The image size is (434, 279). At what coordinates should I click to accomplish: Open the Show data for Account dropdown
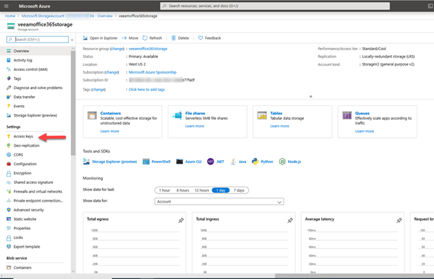[x=219, y=202]
